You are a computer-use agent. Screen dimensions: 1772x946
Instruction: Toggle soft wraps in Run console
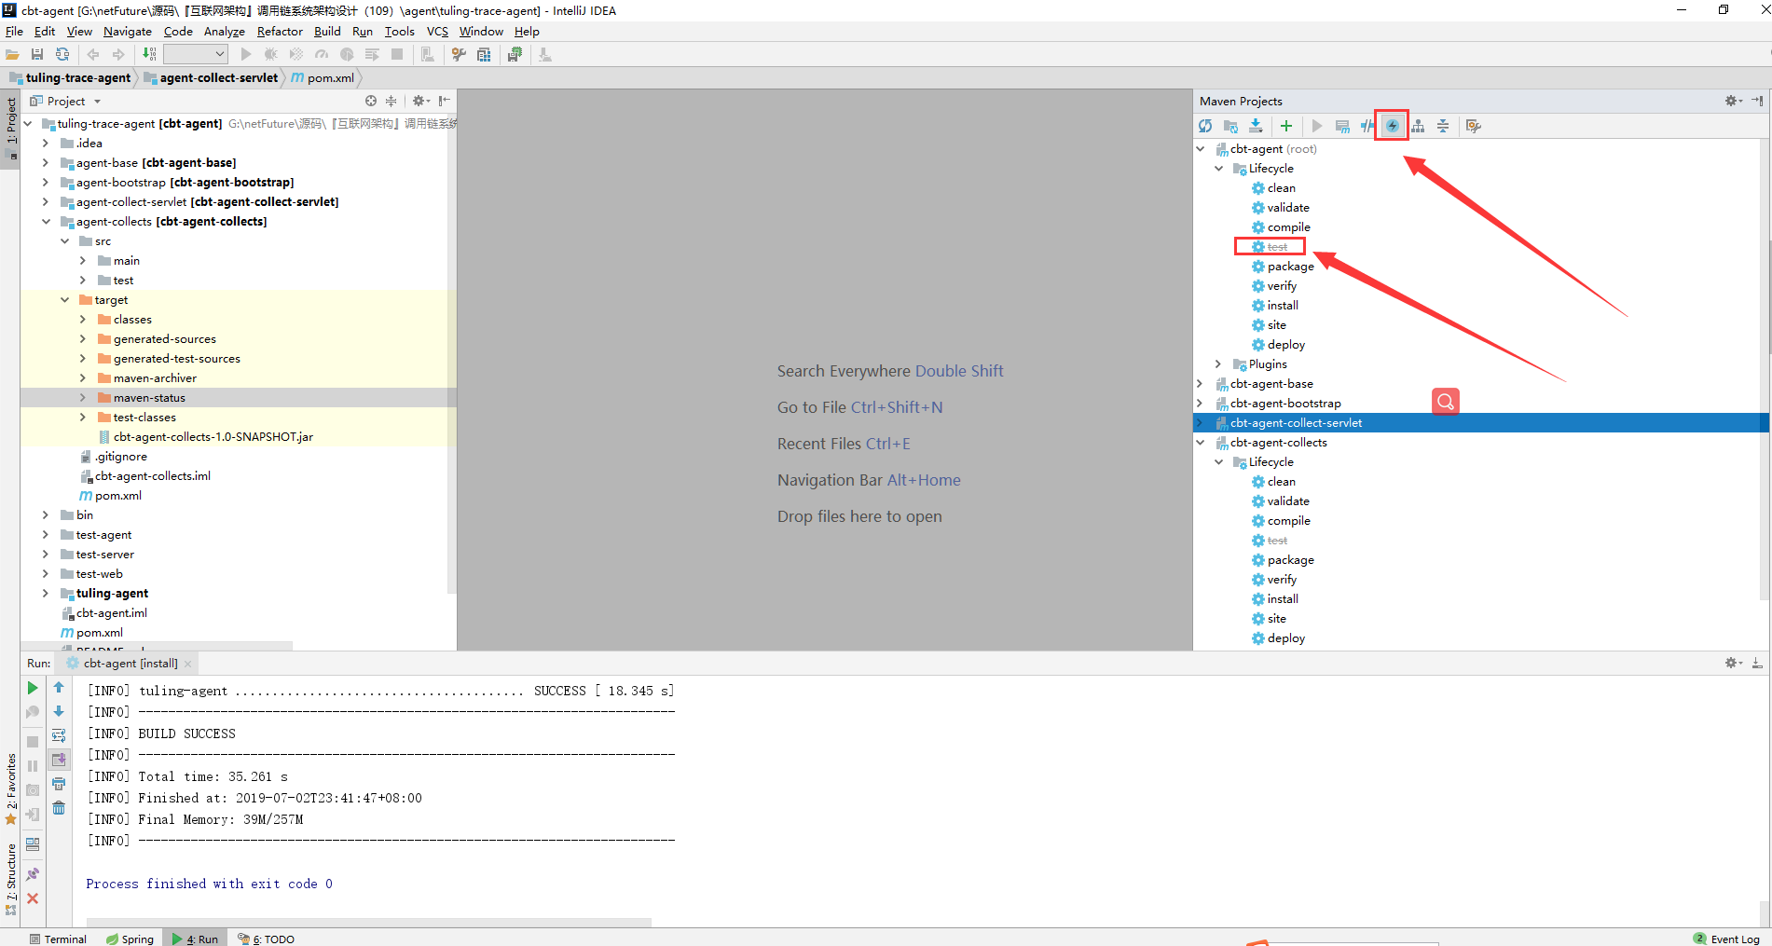coord(59,735)
